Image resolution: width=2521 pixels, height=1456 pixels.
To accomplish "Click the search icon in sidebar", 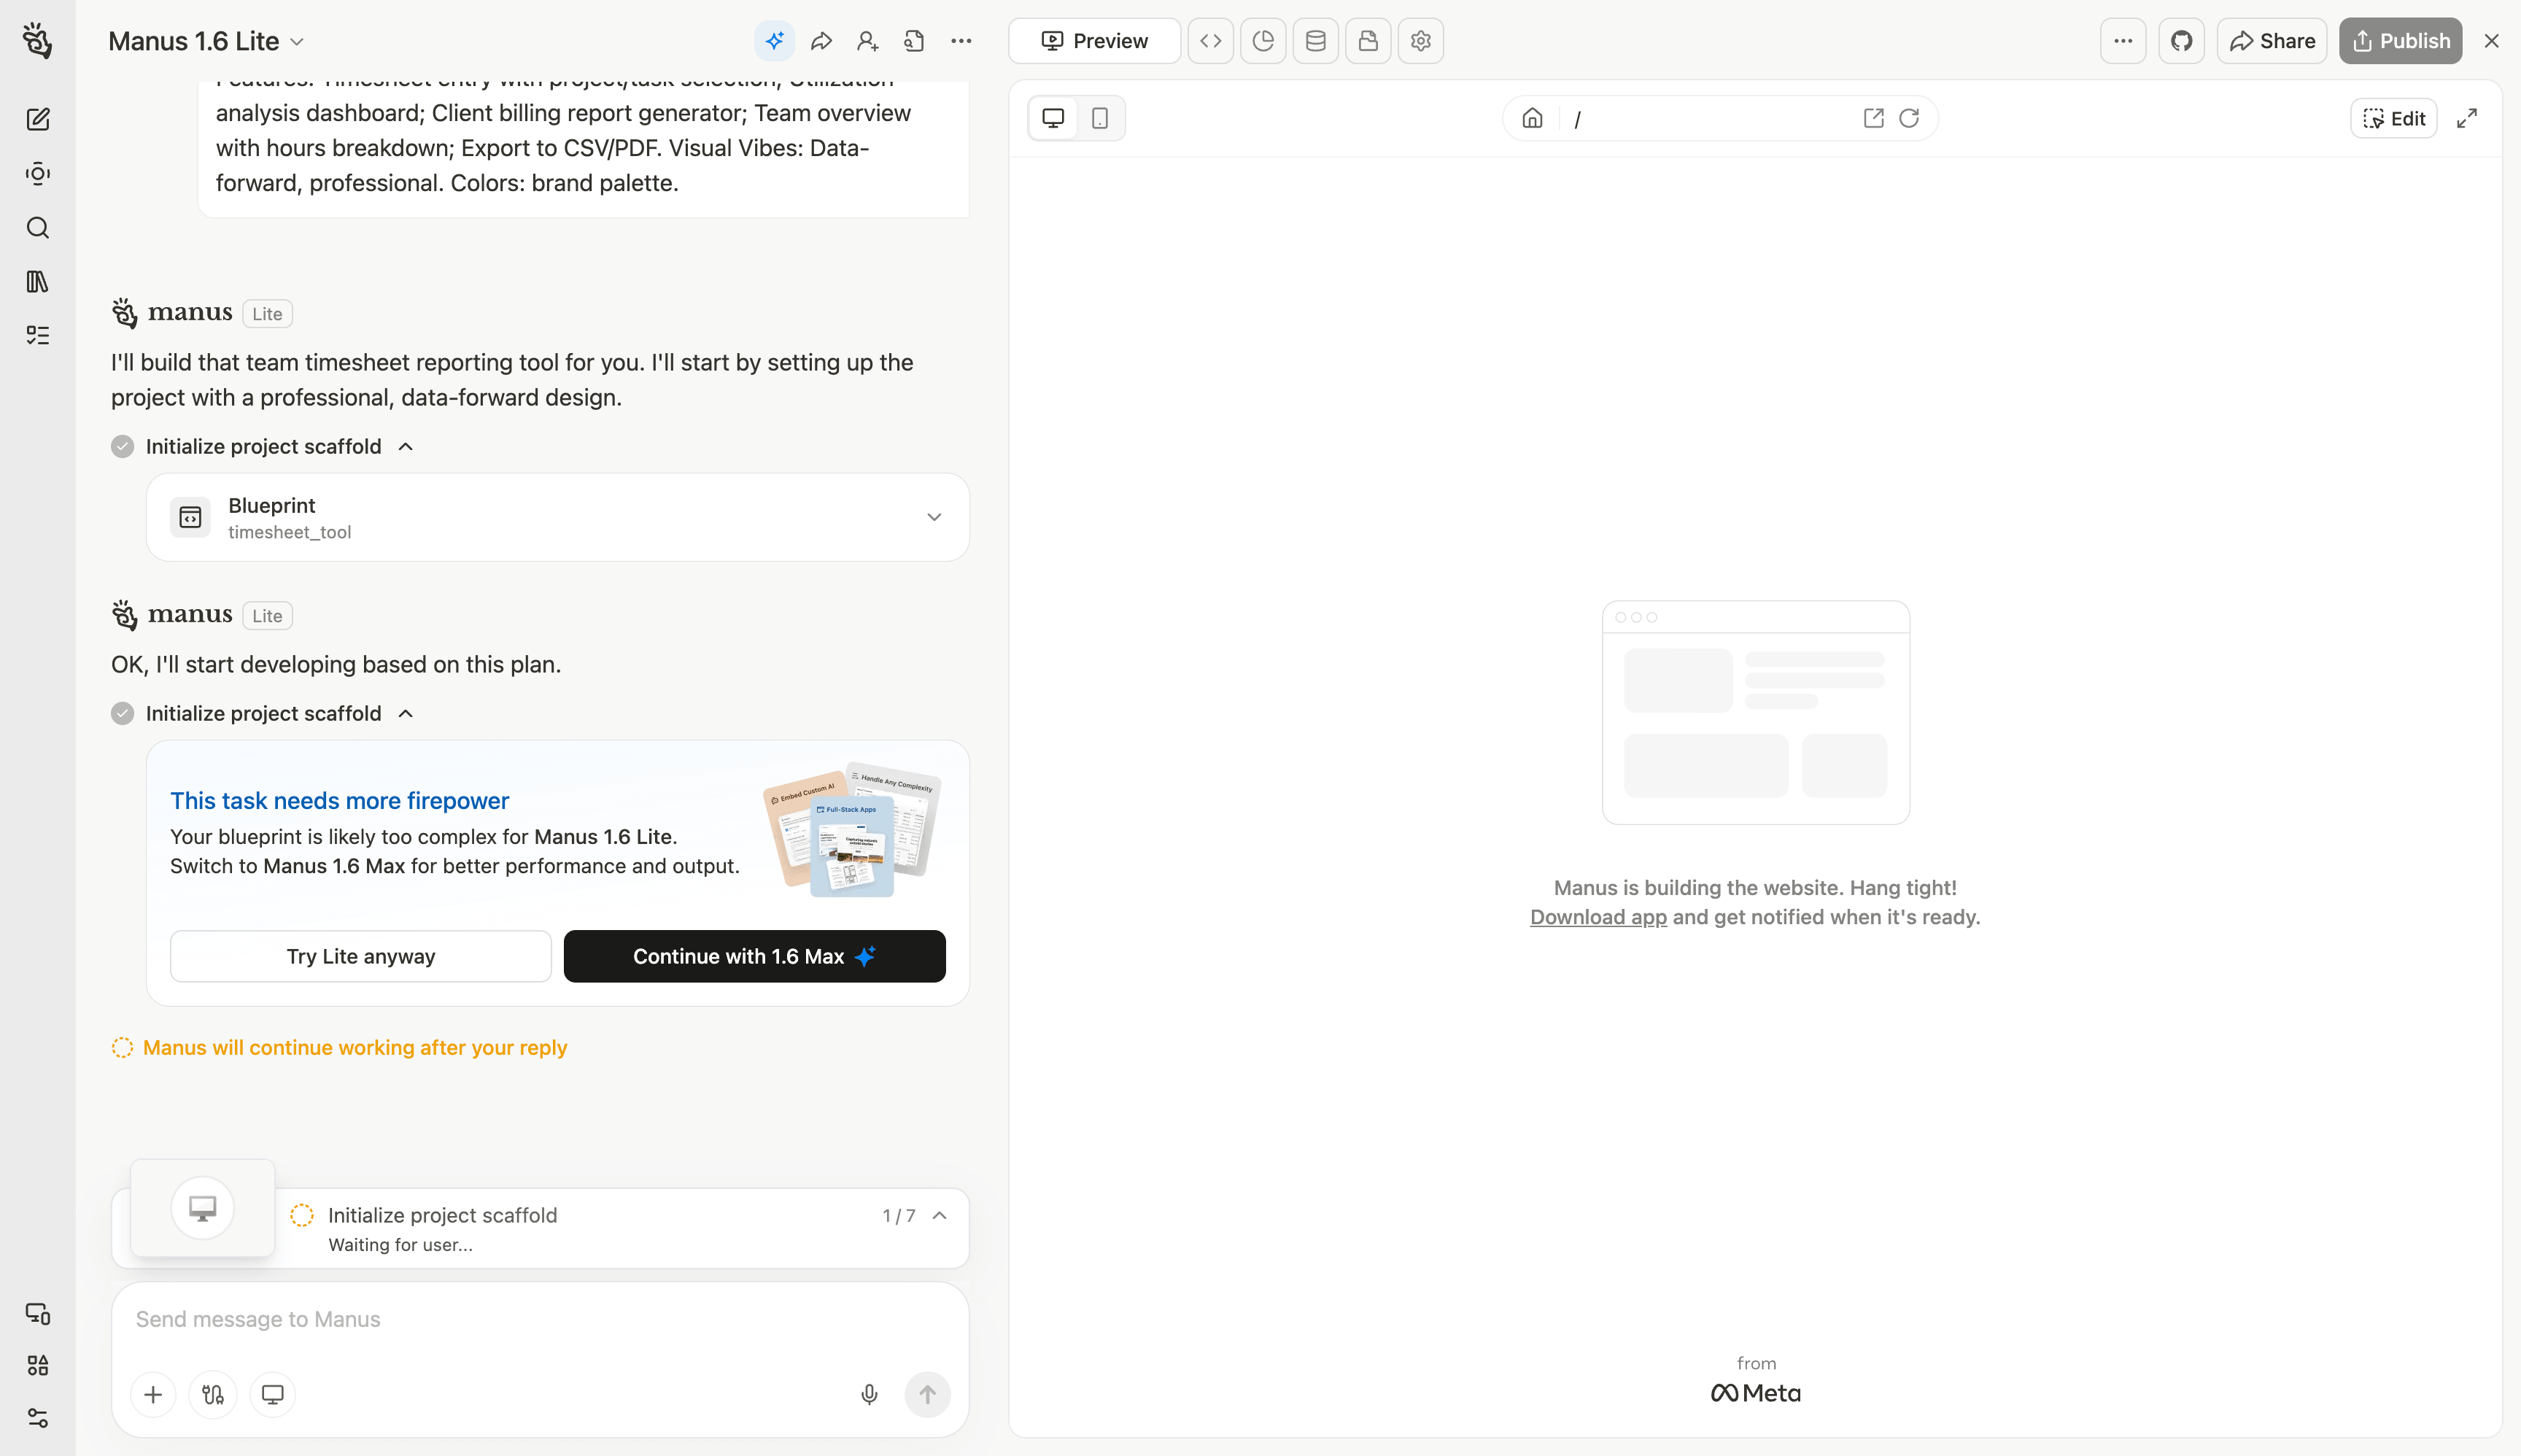I will click(x=37, y=228).
